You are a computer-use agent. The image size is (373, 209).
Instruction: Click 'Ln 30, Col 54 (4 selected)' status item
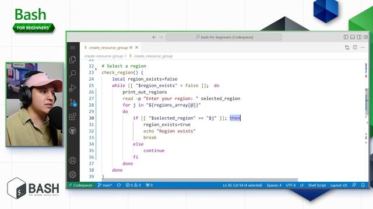pyautogui.click(x=242, y=185)
